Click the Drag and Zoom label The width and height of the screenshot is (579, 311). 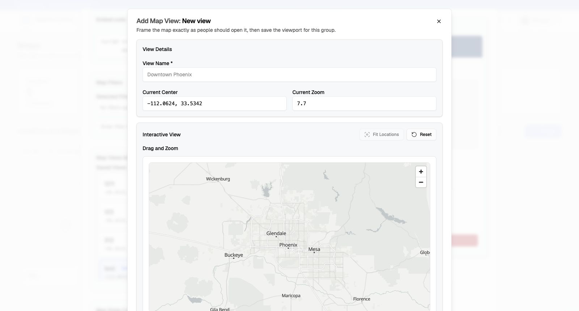160,148
